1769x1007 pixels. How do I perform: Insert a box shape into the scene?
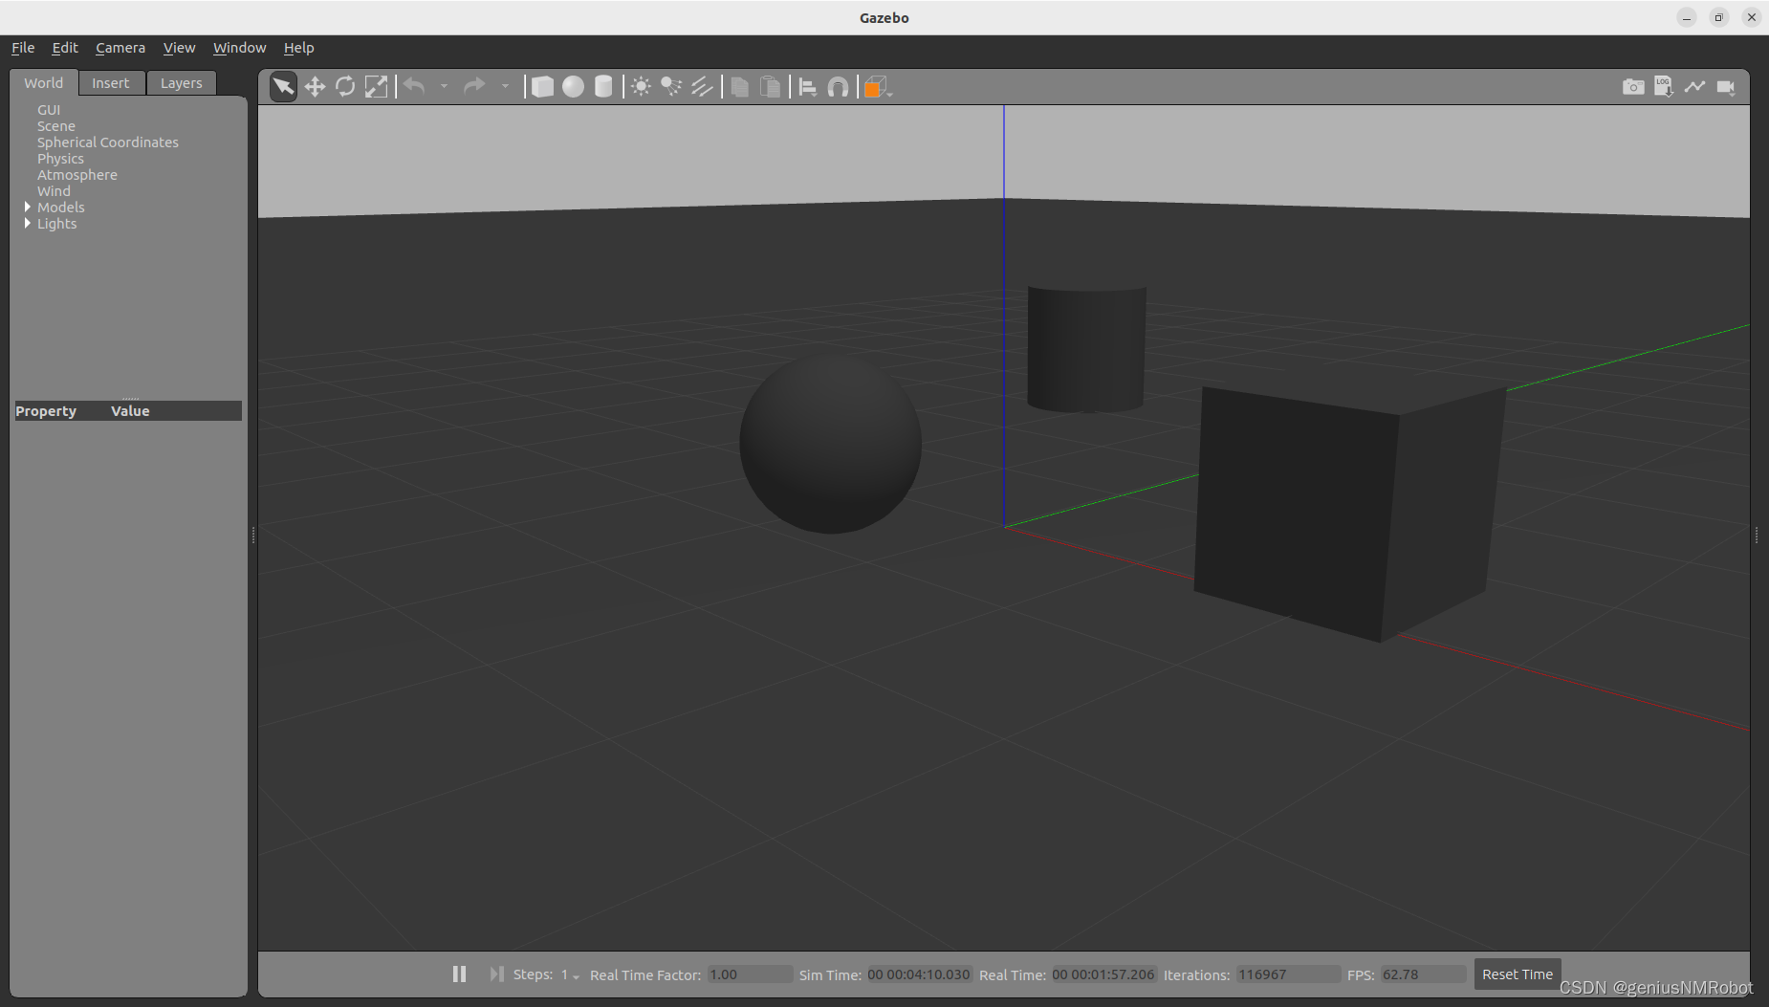tap(542, 86)
